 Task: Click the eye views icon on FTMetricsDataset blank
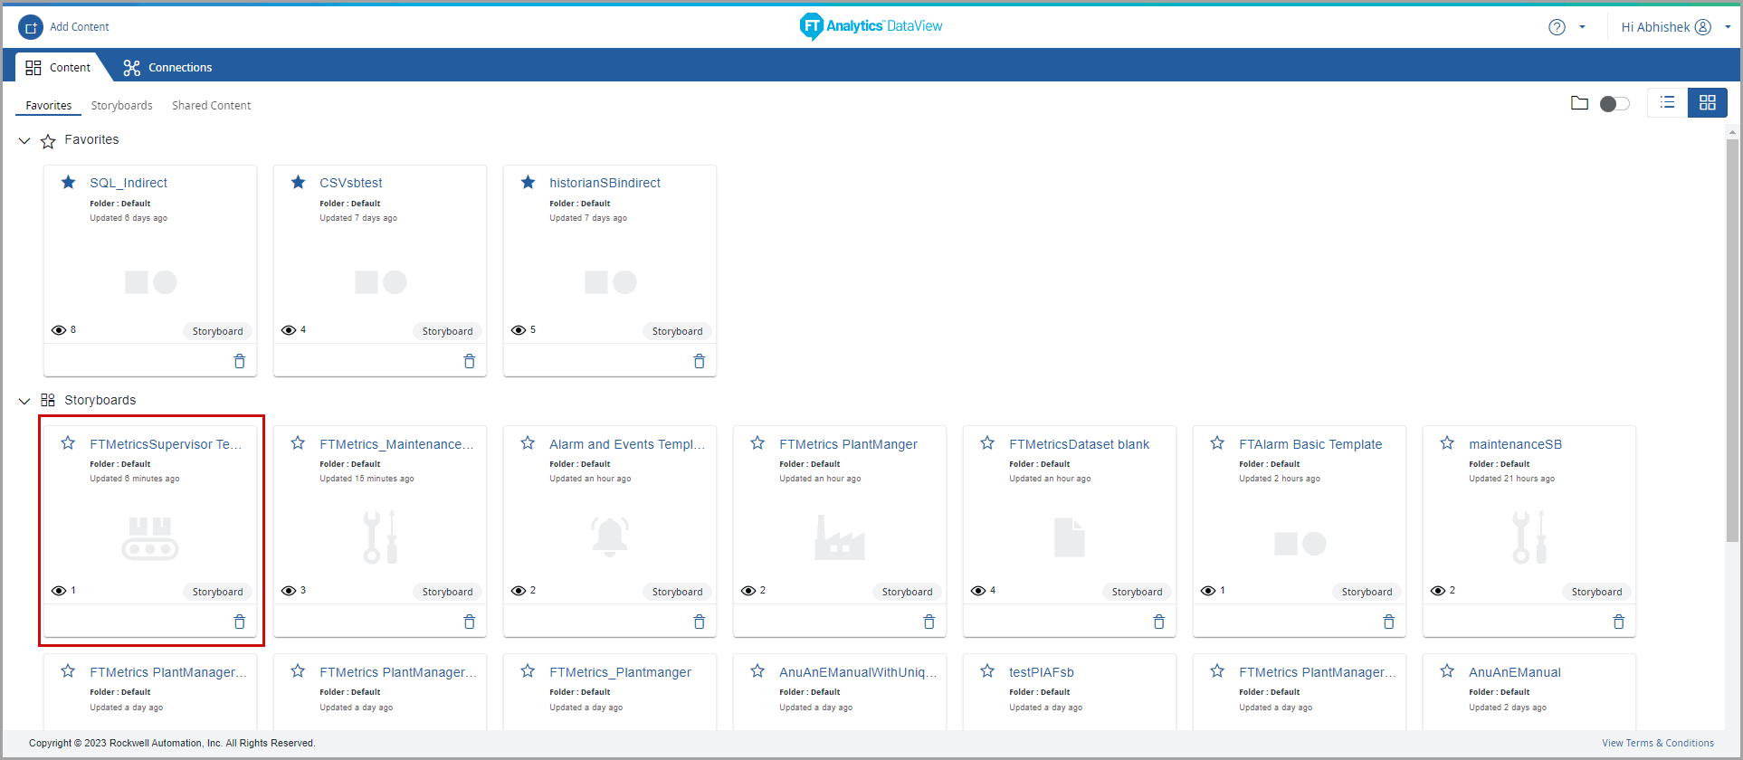click(978, 591)
